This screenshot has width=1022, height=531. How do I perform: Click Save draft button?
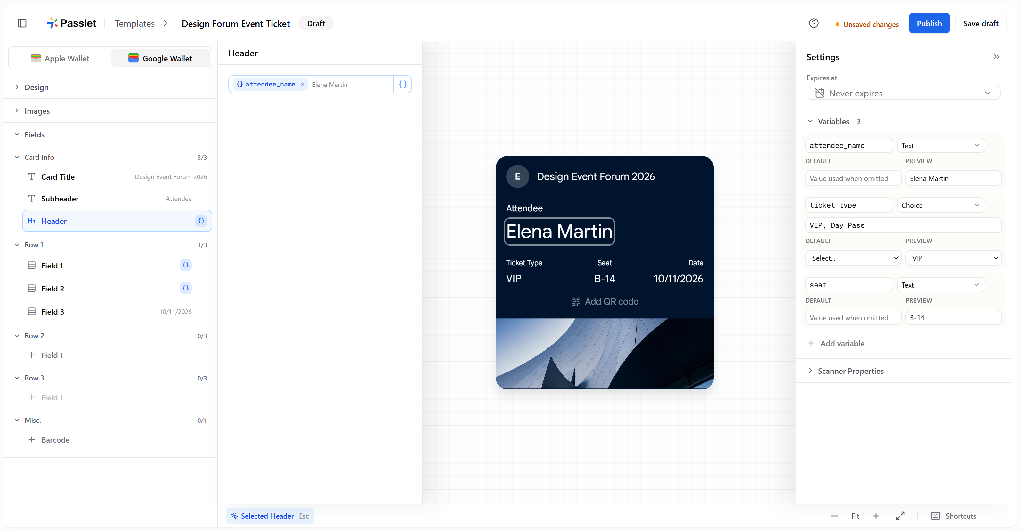coord(981,23)
